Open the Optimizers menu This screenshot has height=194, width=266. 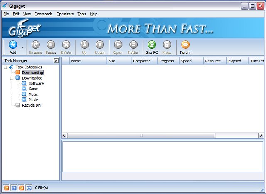(x=65, y=14)
